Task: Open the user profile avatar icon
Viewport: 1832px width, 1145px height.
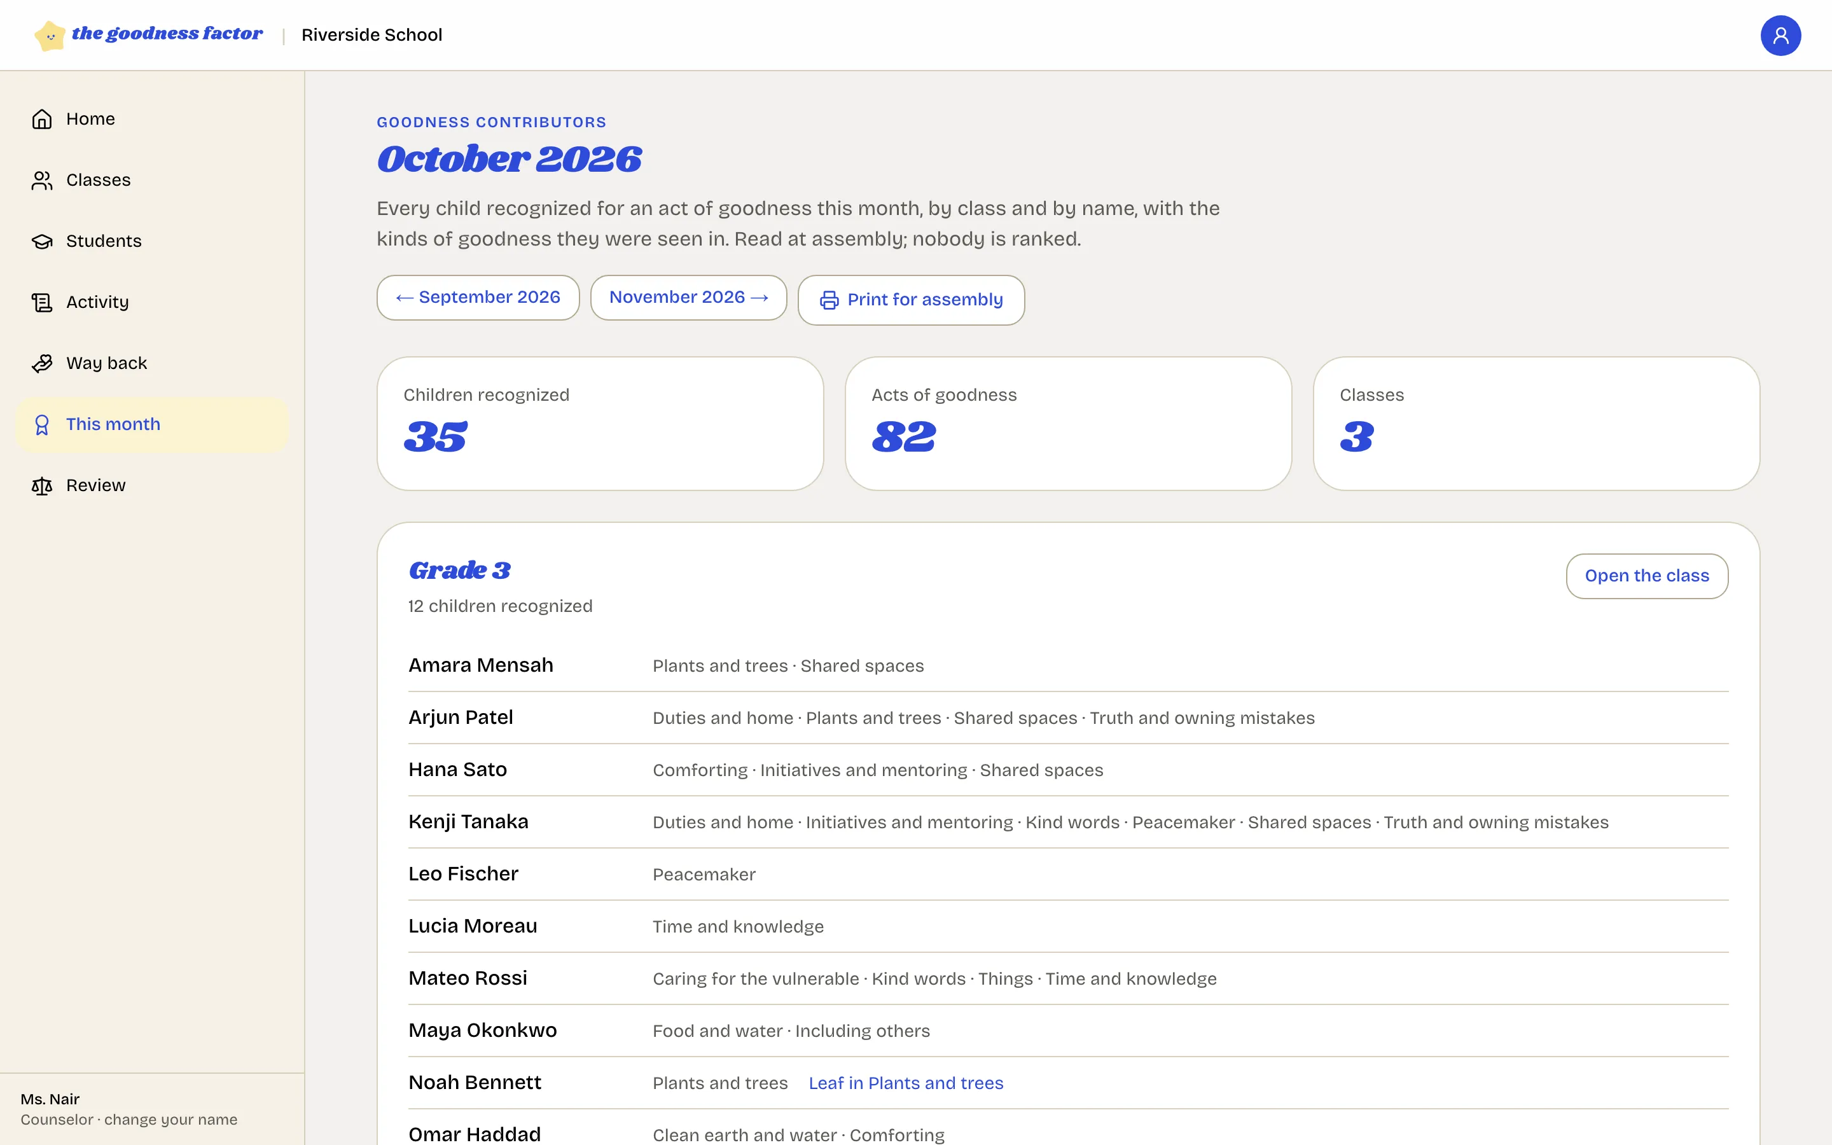Action: (1780, 36)
